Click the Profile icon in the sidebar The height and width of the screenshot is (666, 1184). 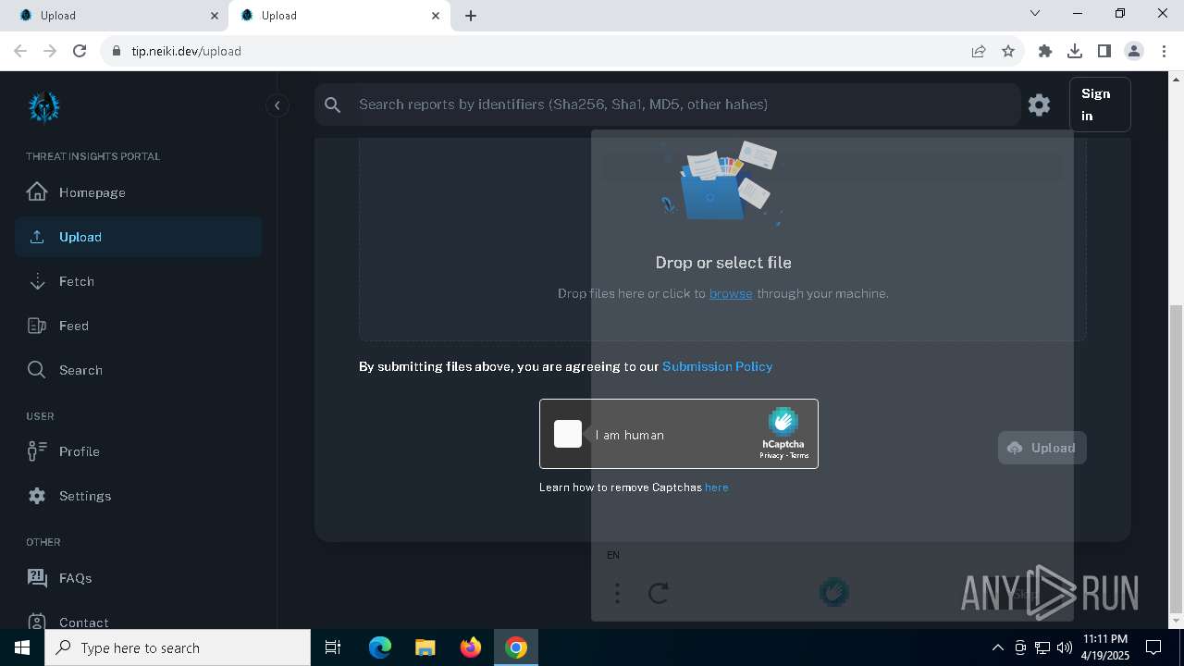pos(37,451)
